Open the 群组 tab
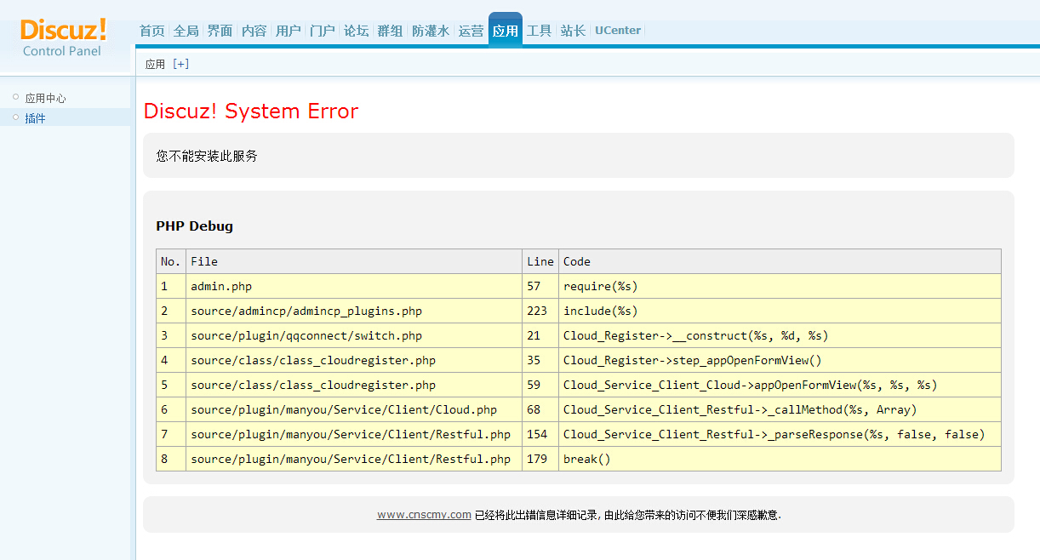 click(x=391, y=31)
